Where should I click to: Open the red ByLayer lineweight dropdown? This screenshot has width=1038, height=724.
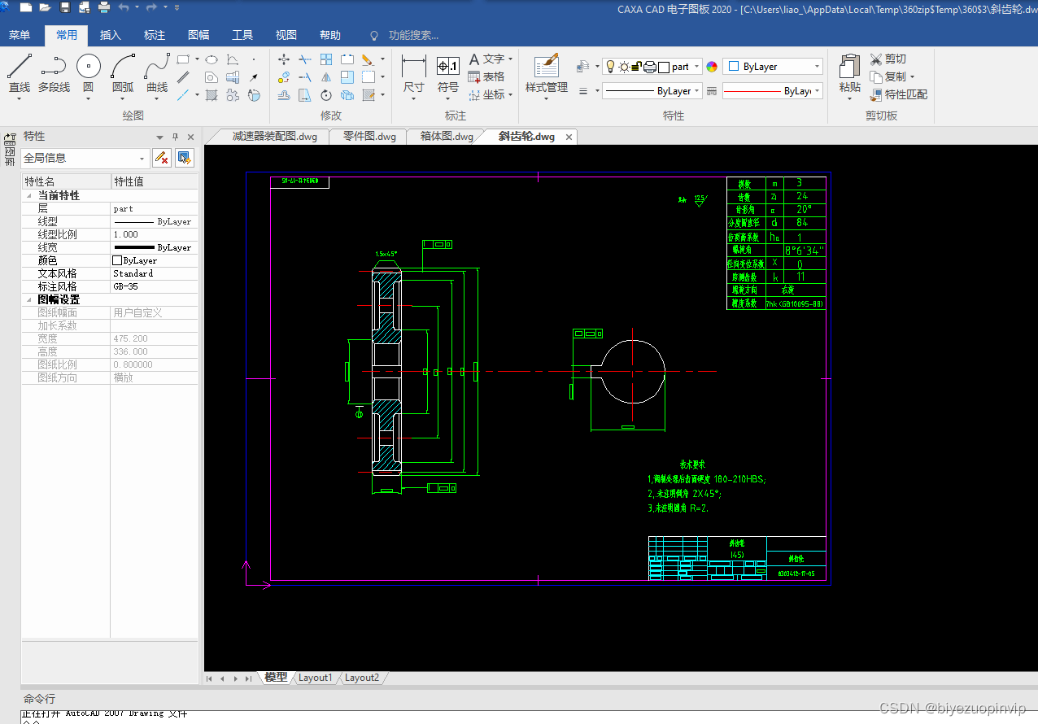[x=817, y=91]
